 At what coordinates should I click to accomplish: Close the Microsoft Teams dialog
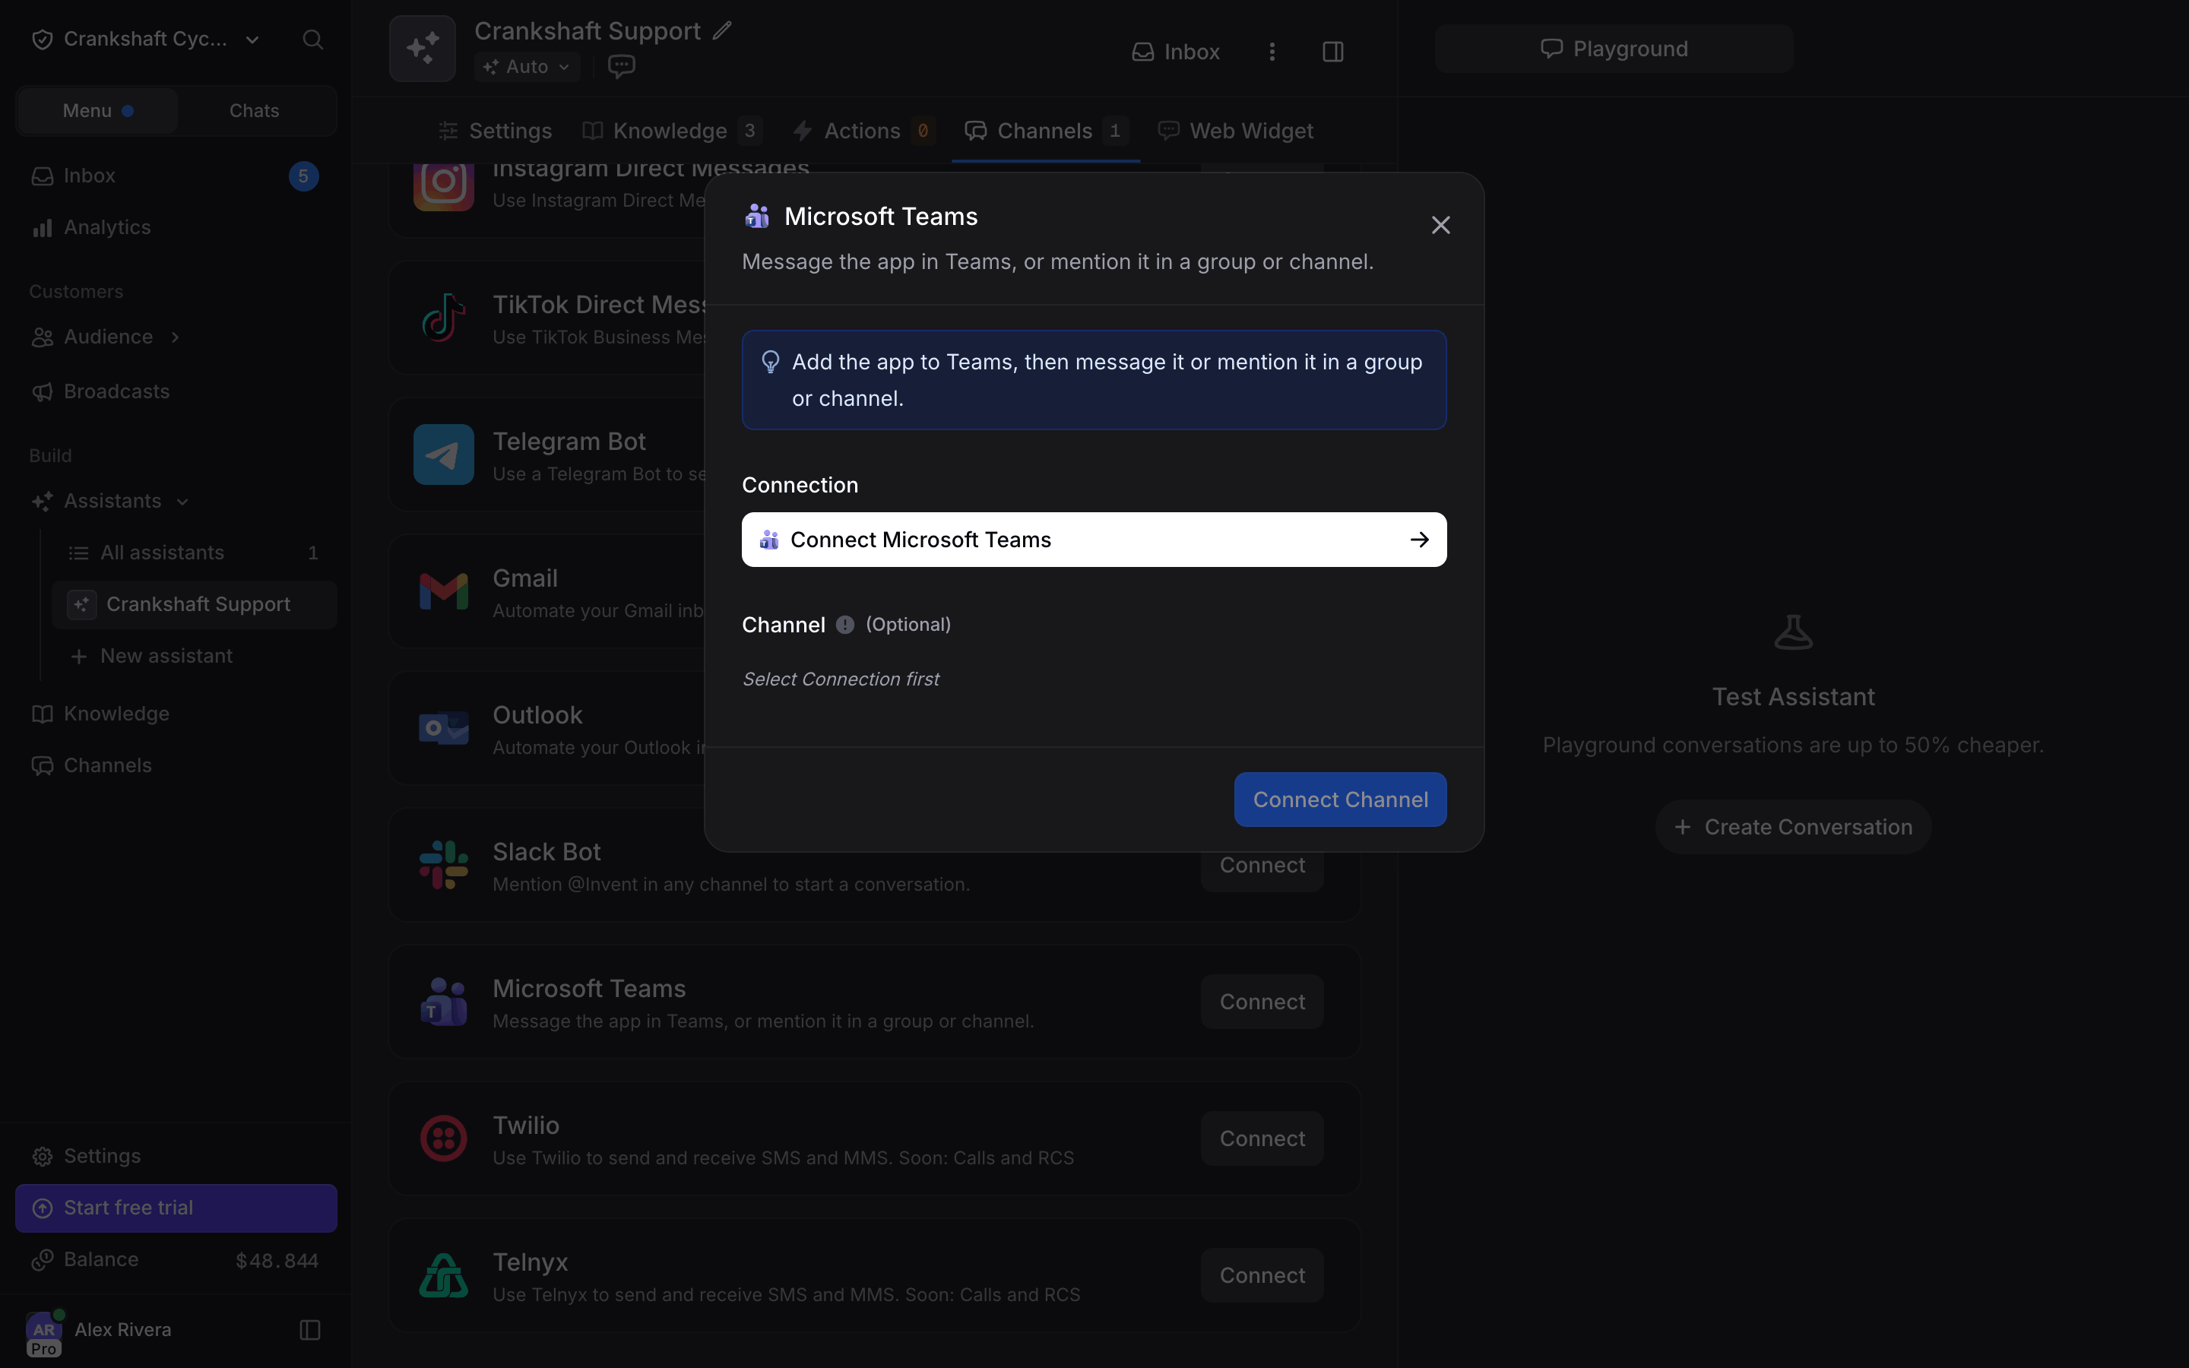pyautogui.click(x=1440, y=225)
